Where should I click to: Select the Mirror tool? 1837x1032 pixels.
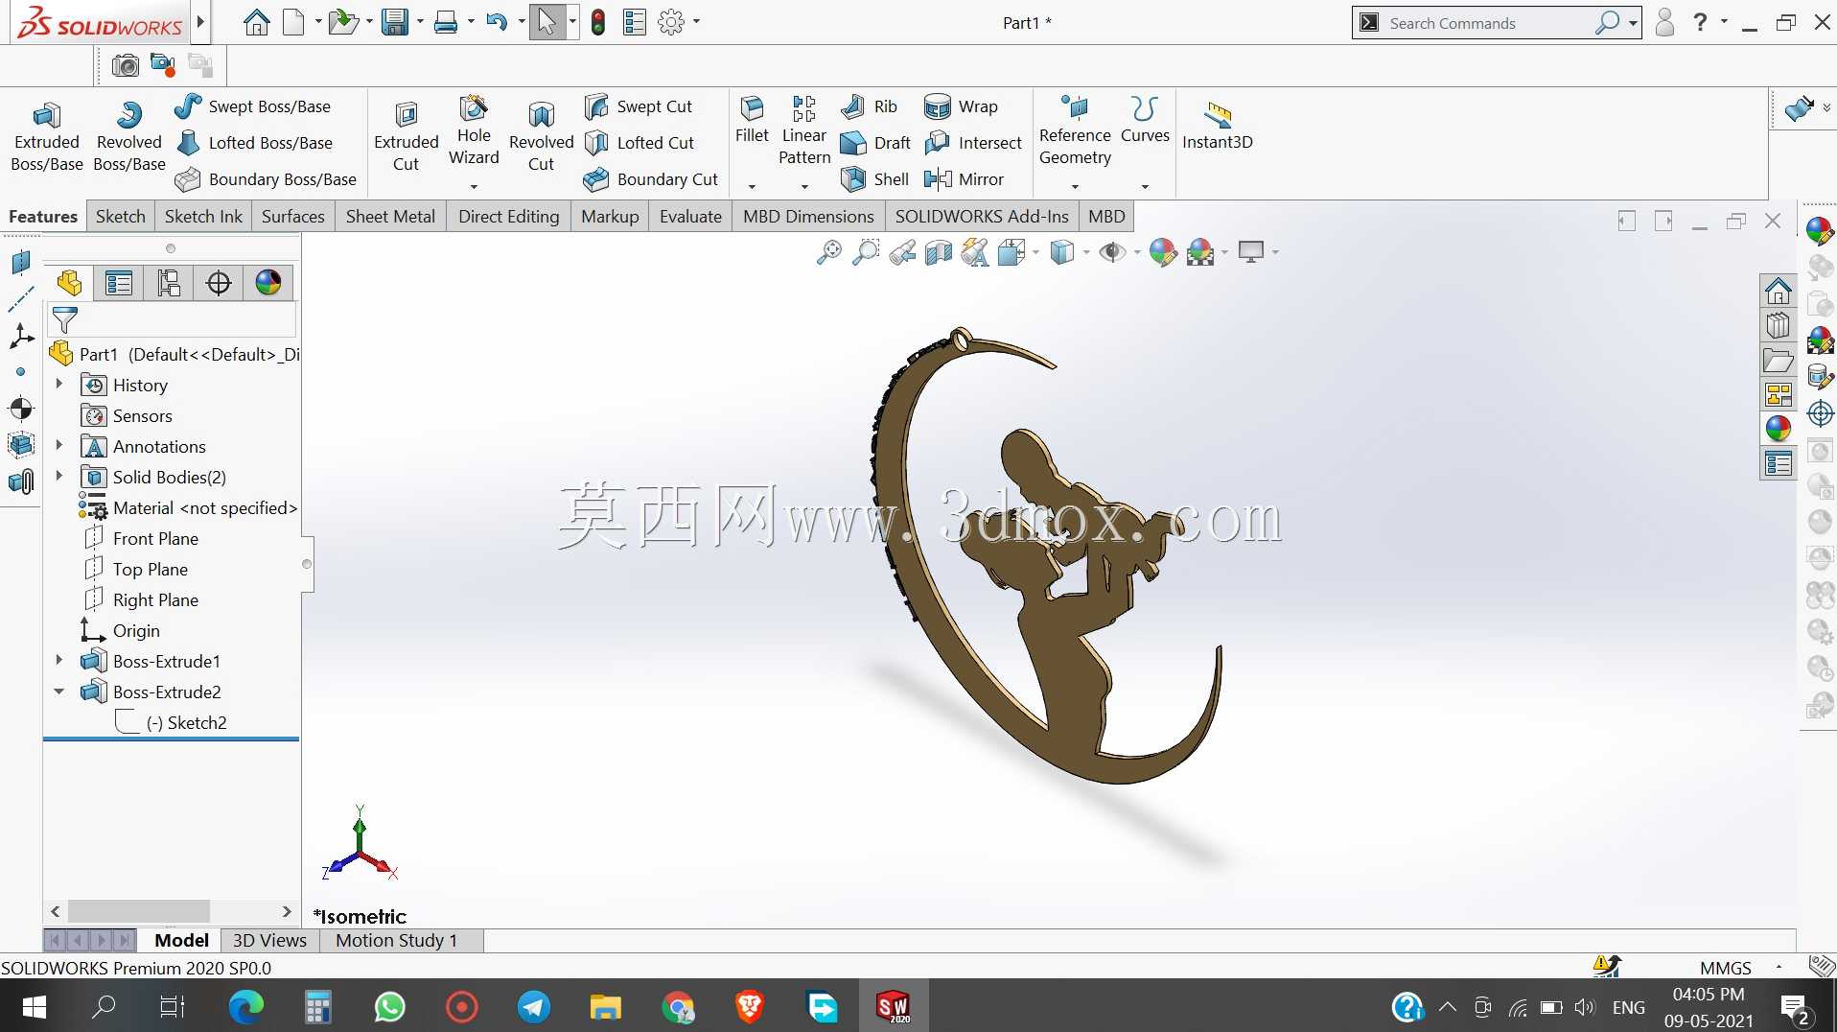(964, 179)
